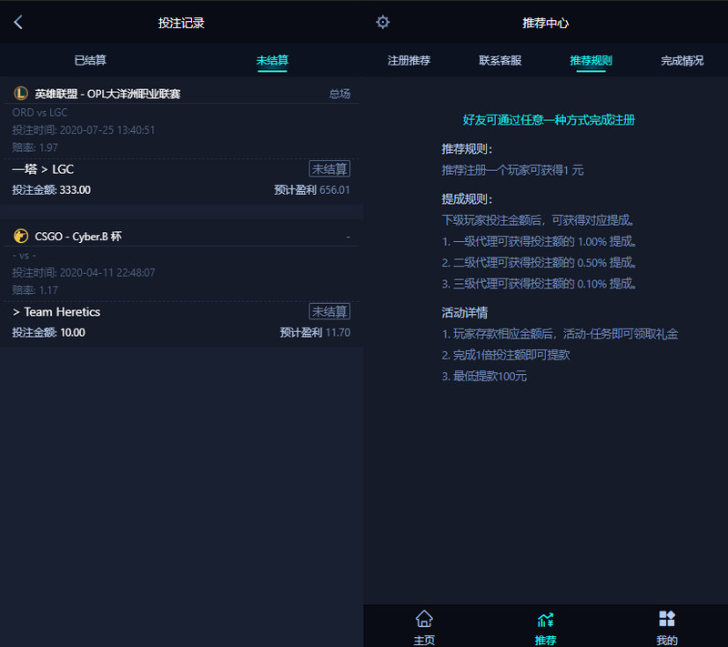Click the 英雄联盟 - OPL大洋洲职业联赛 title
This screenshot has height=647, width=728.
point(107,94)
